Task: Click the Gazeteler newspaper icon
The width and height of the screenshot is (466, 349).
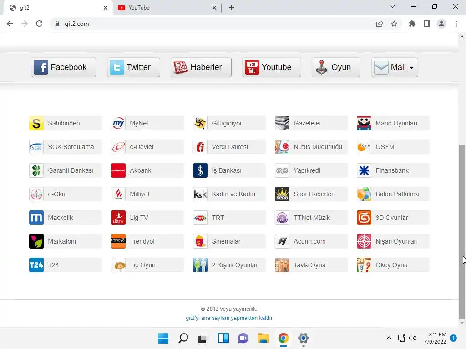Action: tap(282, 123)
